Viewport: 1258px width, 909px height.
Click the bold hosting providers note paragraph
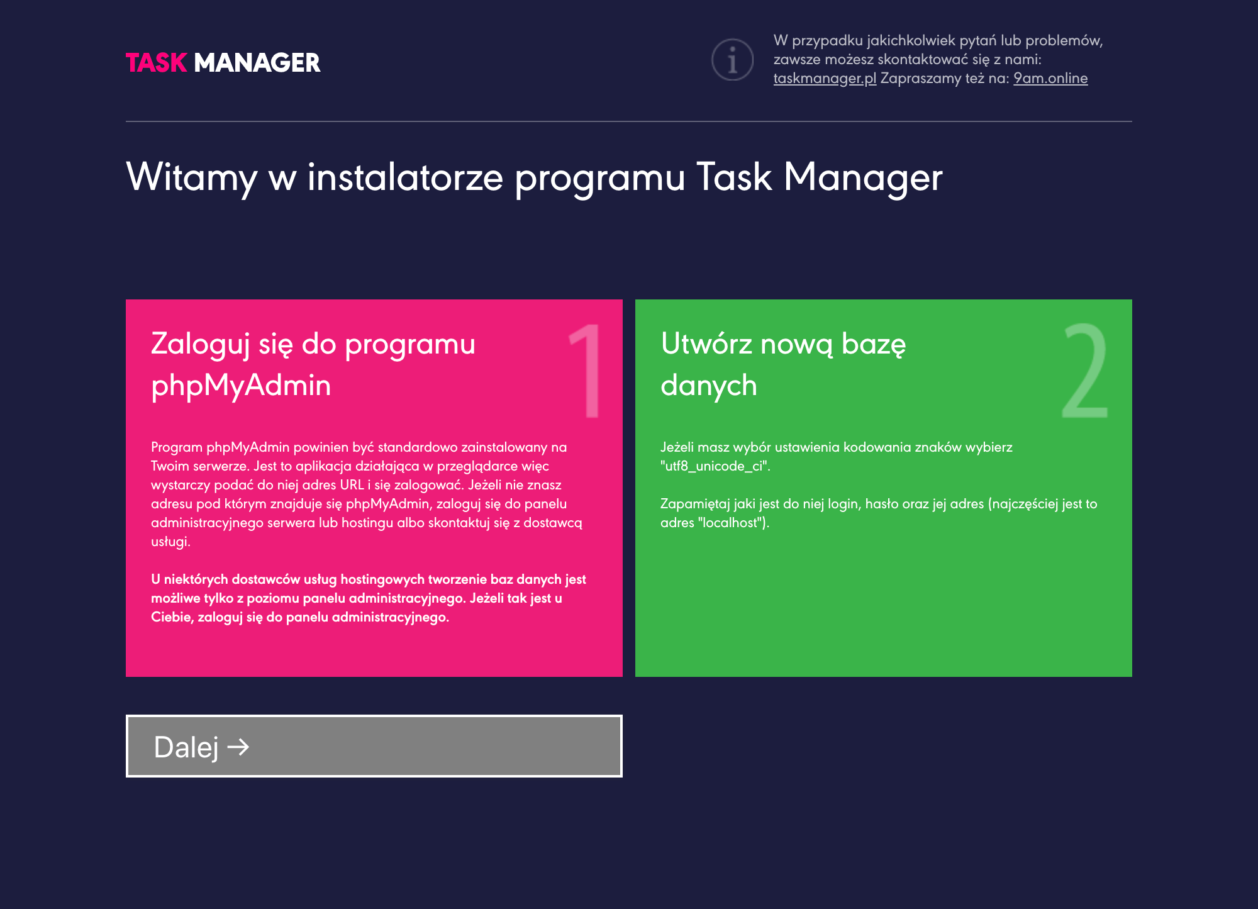tap(369, 598)
